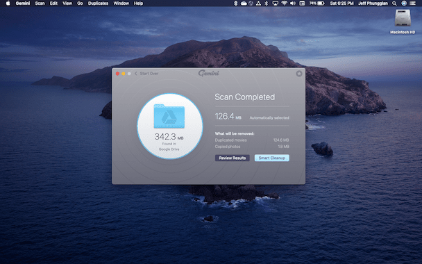Click the Google Drive menu bar icon
Screen dimensions: 422x264
coord(258,3)
